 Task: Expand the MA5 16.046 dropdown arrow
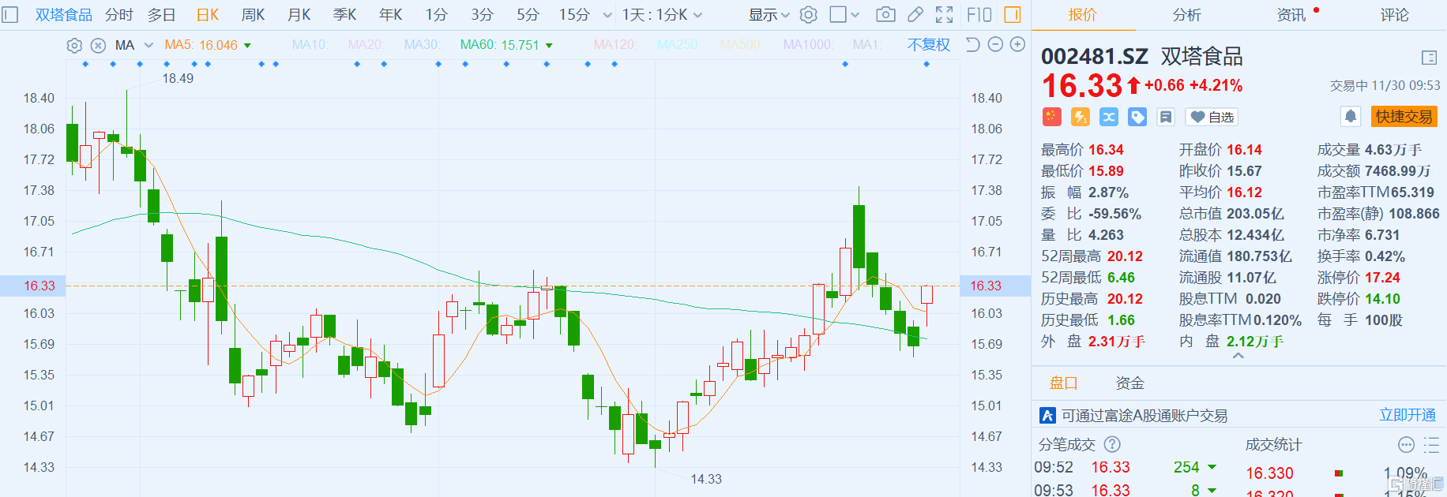247,46
